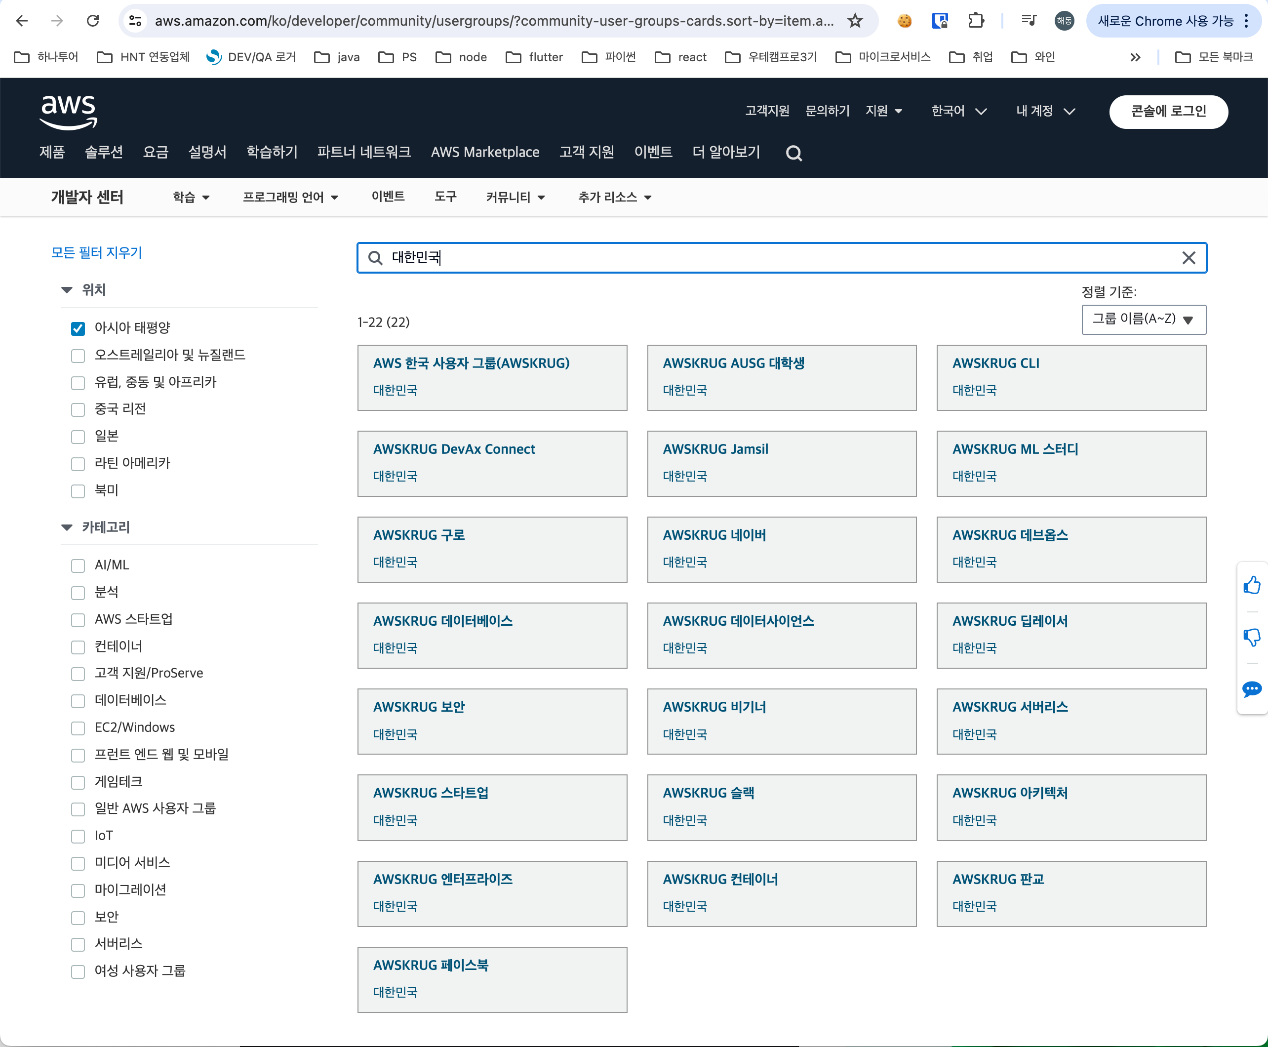Check the 유럽, 중동 및 아프리카 filter

coord(78,383)
